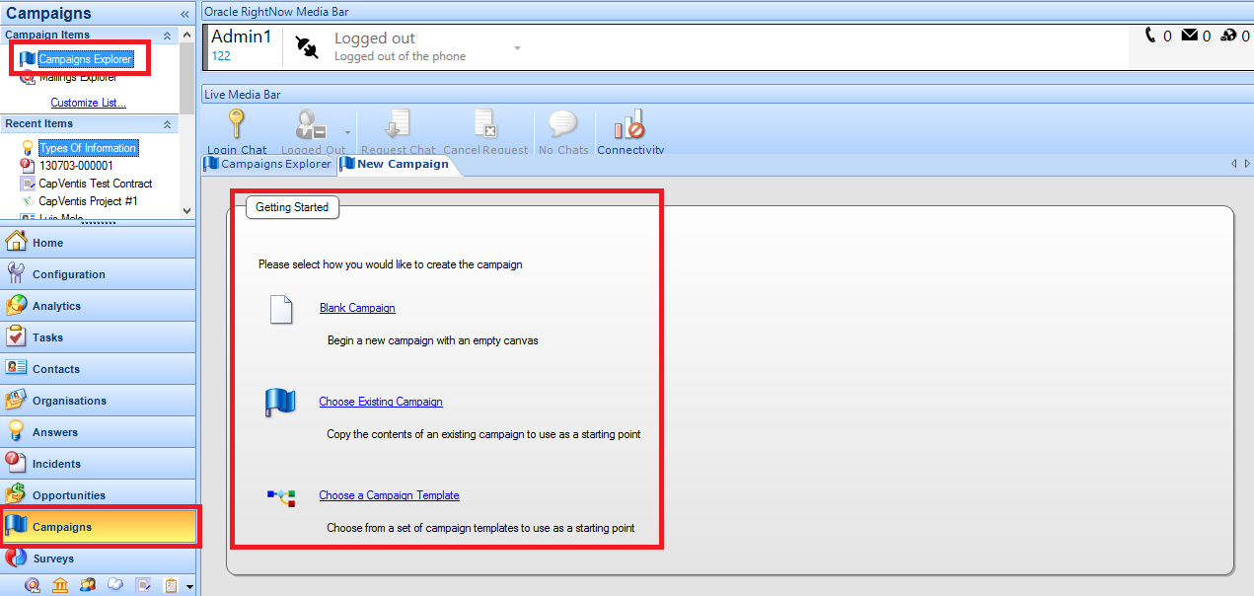Expand the navigation shortcut overflow arrow

pos(189,587)
